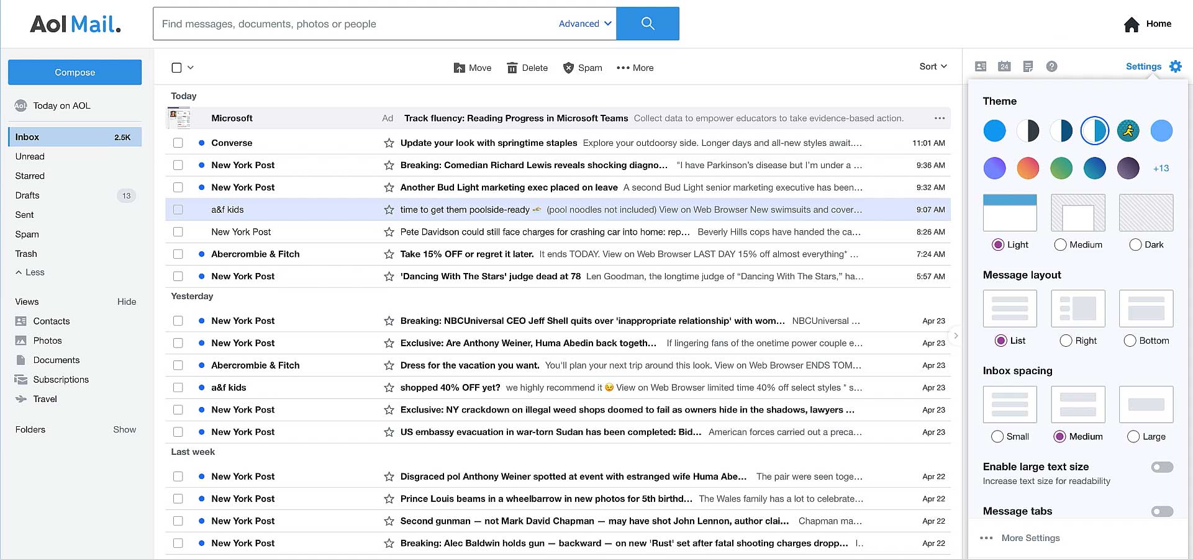
Task: Open the Sort dropdown
Action: click(933, 66)
